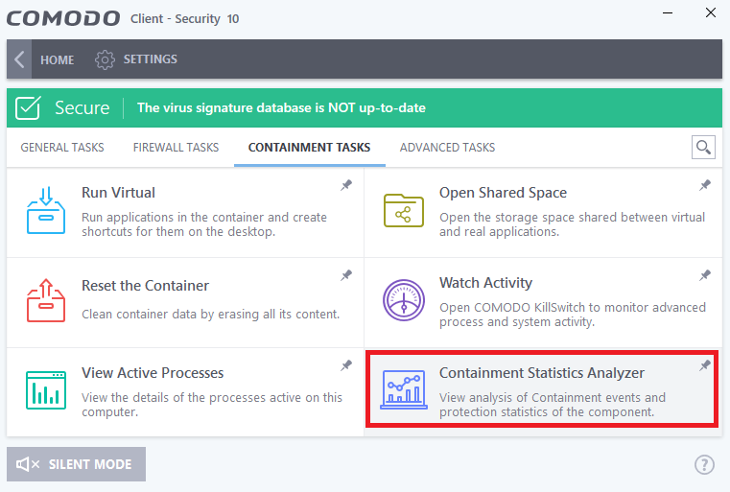Click 'Open COMODO KillSwitch to monitor' description
This screenshot has width=730, height=492.
(x=573, y=315)
